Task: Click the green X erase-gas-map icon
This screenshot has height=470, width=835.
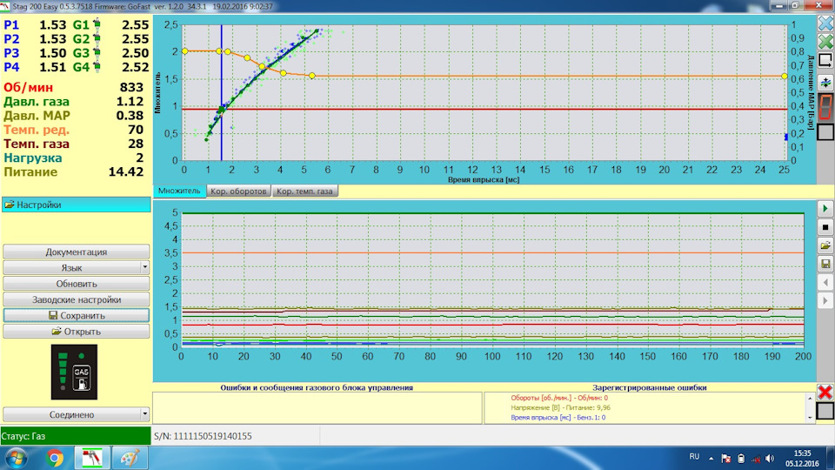Action: [825, 42]
